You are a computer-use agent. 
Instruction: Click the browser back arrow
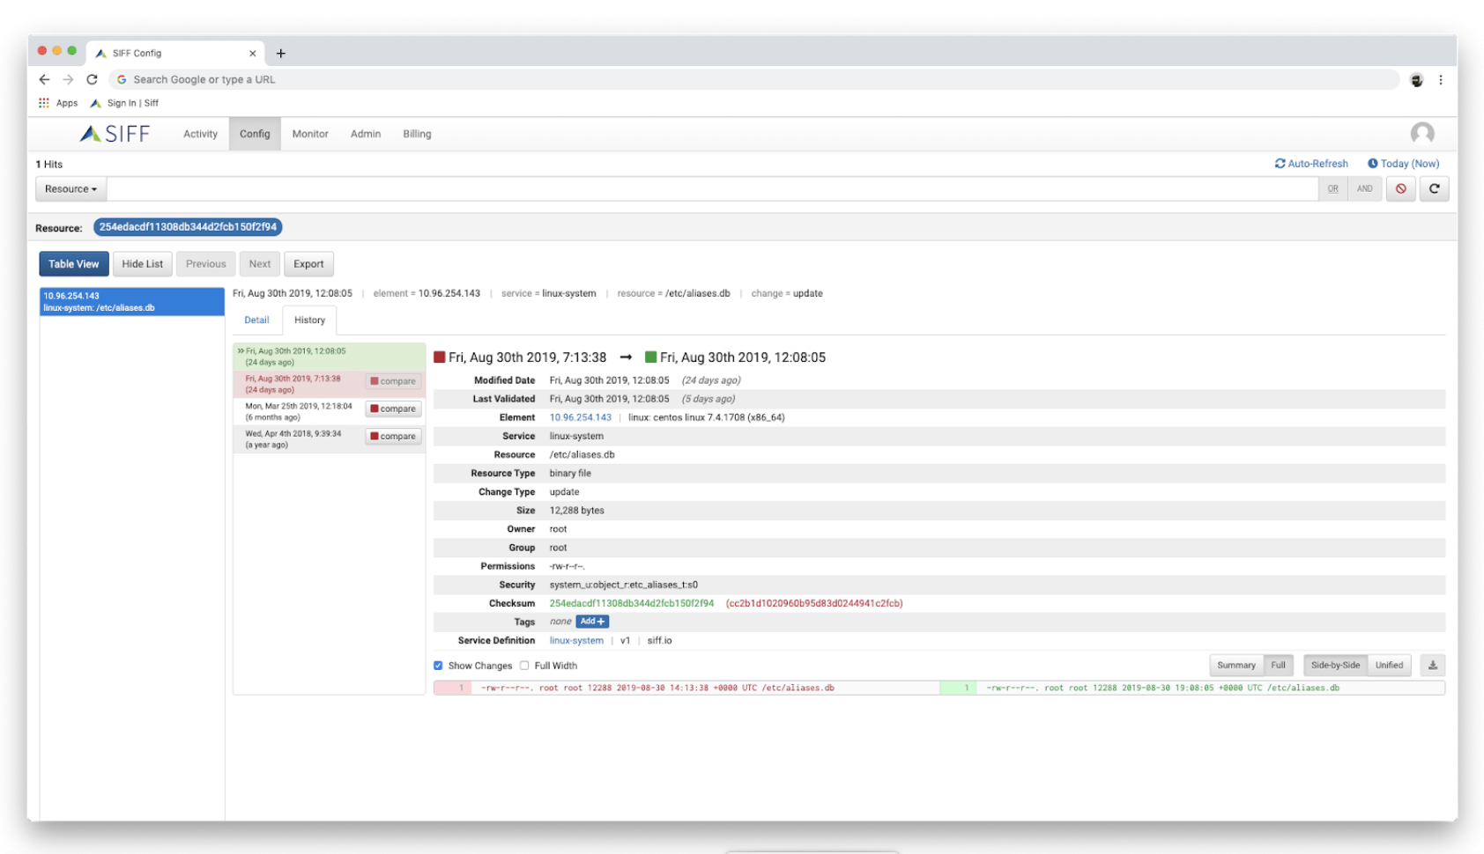click(x=44, y=79)
